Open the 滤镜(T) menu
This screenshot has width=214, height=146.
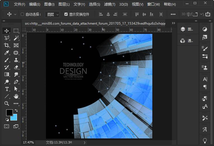110,4
